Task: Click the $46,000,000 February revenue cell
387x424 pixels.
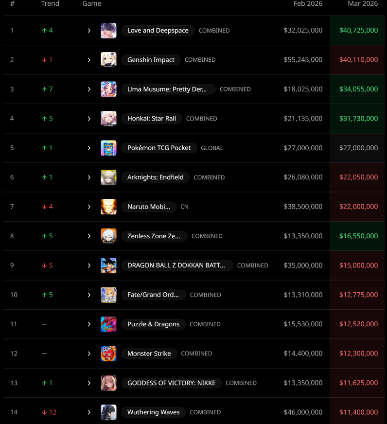Action: 303,412
